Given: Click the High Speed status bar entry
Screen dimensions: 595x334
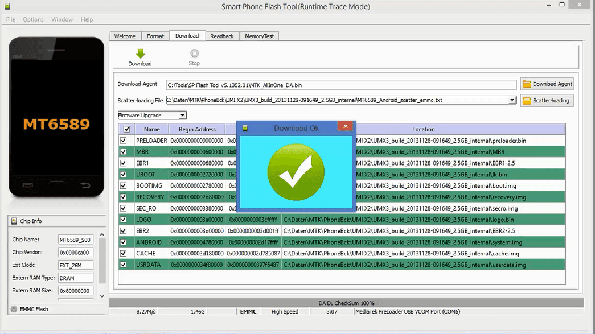Looking at the screenshot, I should pyautogui.click(x=285, y=312).
